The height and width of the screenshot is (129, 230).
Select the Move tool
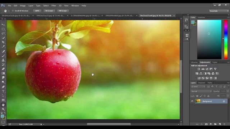coord(3,25)
